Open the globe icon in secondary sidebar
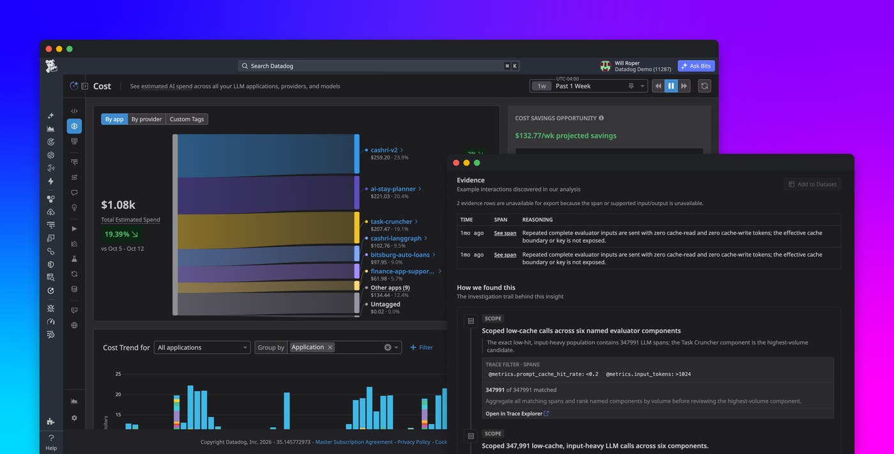Screen dimensions: 894x454 74,325
